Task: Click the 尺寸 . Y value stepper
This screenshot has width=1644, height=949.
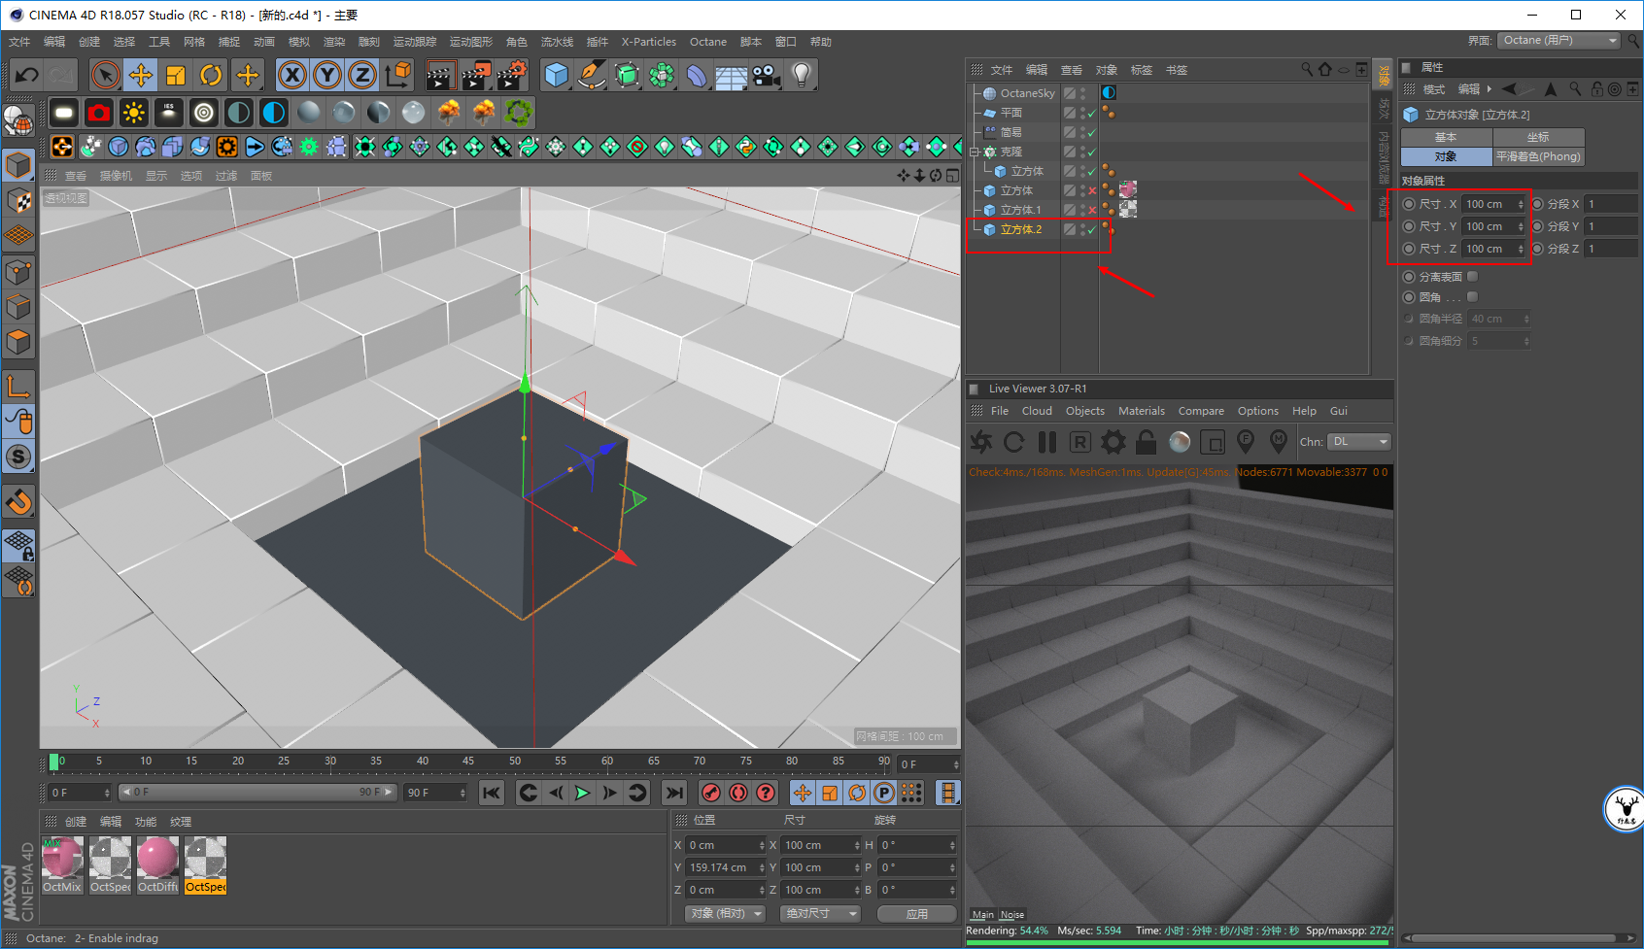Action: coord(1521,226)
